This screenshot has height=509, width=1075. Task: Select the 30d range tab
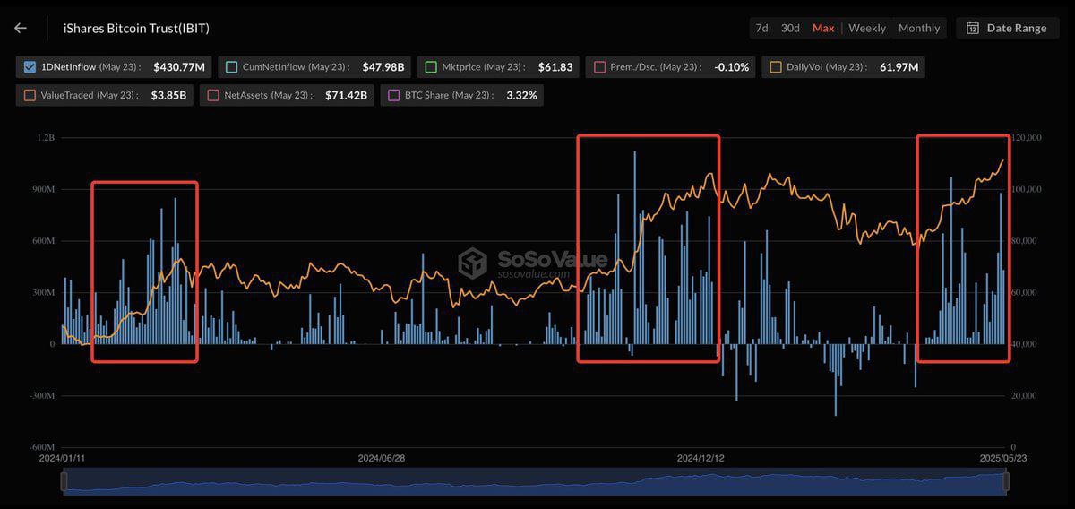pyautogui.click(x=790, y=28)
